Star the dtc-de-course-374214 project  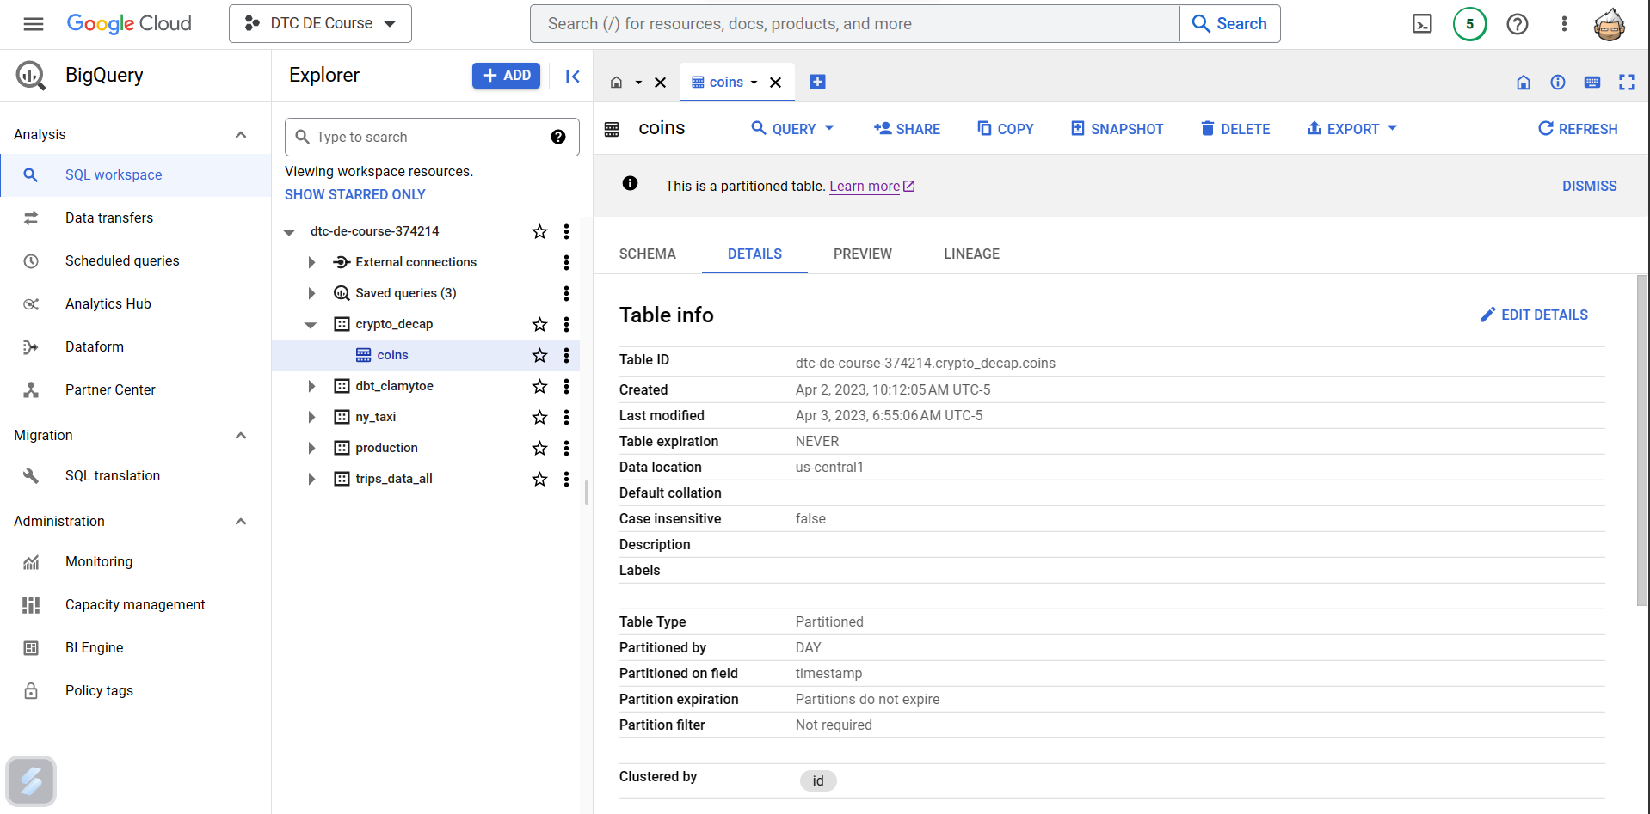click(539, 231)
